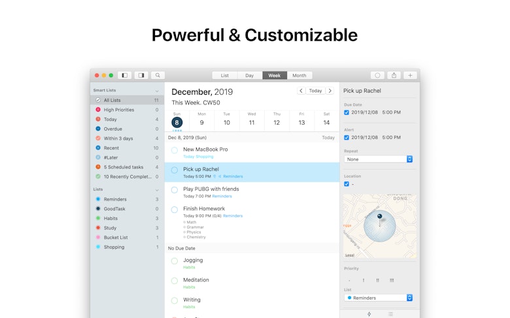Viewport: 510px width, 318px height.
Task: Toggle the right detail panel icon
Action: click(141, 75)
